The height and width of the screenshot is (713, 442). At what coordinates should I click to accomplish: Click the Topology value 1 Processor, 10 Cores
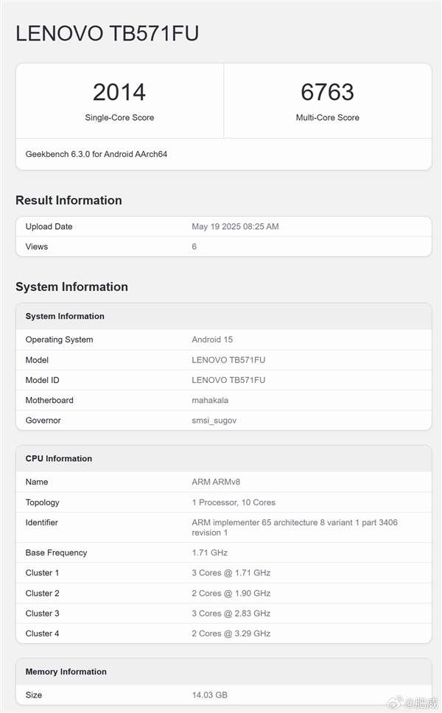[x=234, y=502]
